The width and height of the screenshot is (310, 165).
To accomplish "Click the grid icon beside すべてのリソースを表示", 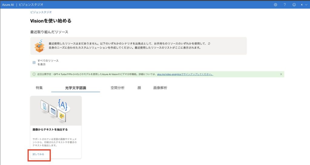I will [x=34, y=63].
